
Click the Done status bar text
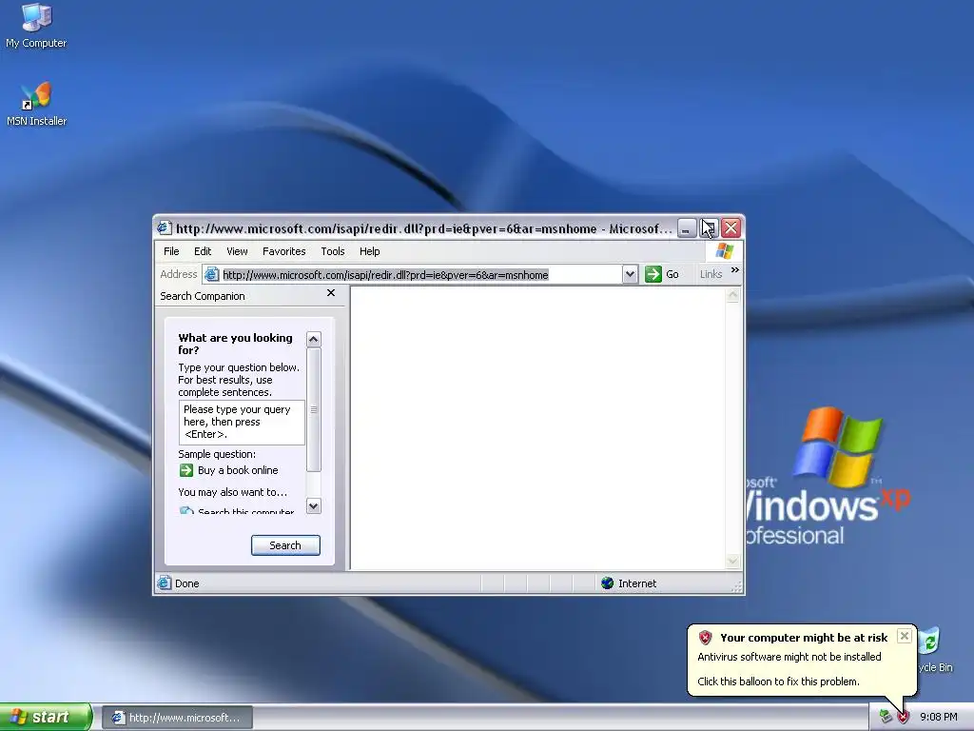coord(187,583)
